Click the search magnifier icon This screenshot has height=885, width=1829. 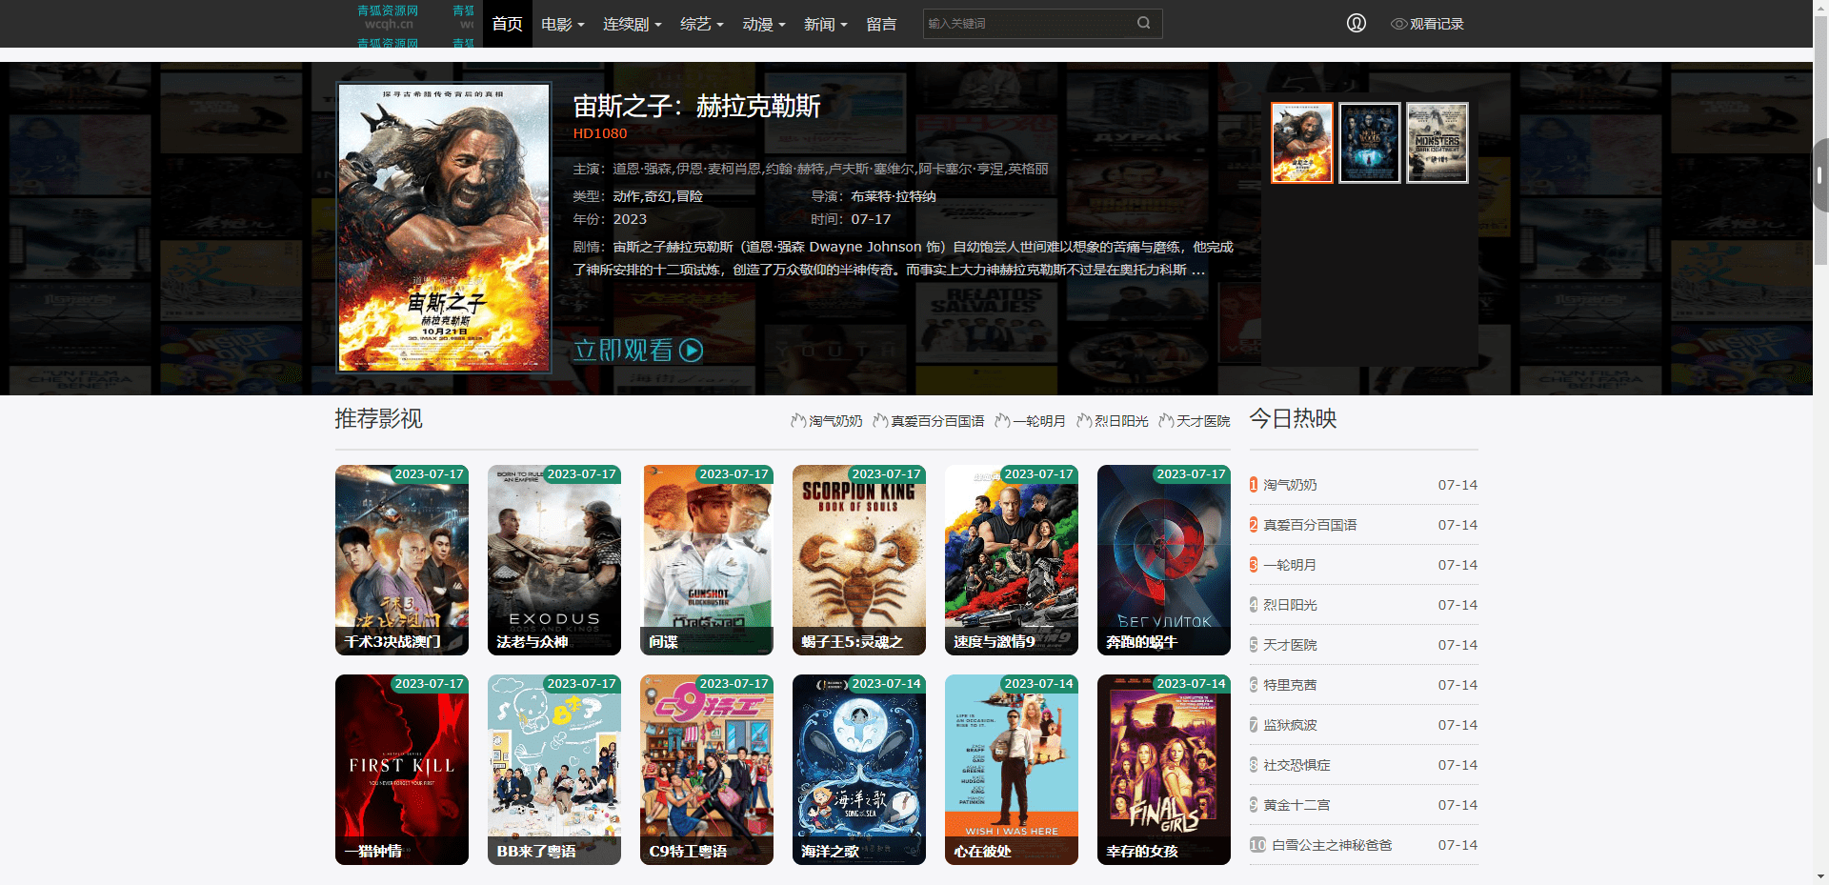[x=1143, y=23]
